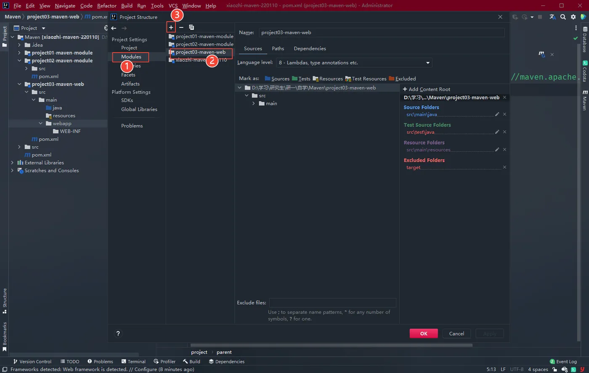Collapse the src node in content tree
Viewport: 589px width, 373px height.
click(x=247, y=96)
